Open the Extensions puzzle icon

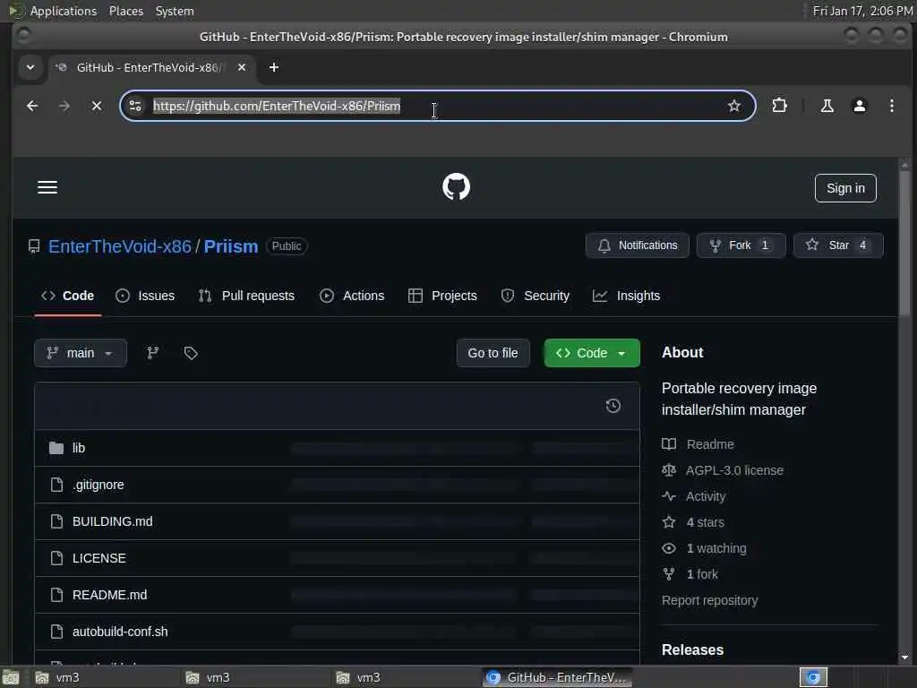pos(780,106)
